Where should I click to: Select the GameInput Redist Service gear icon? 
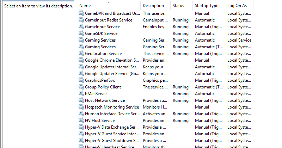tap(81, 20)
